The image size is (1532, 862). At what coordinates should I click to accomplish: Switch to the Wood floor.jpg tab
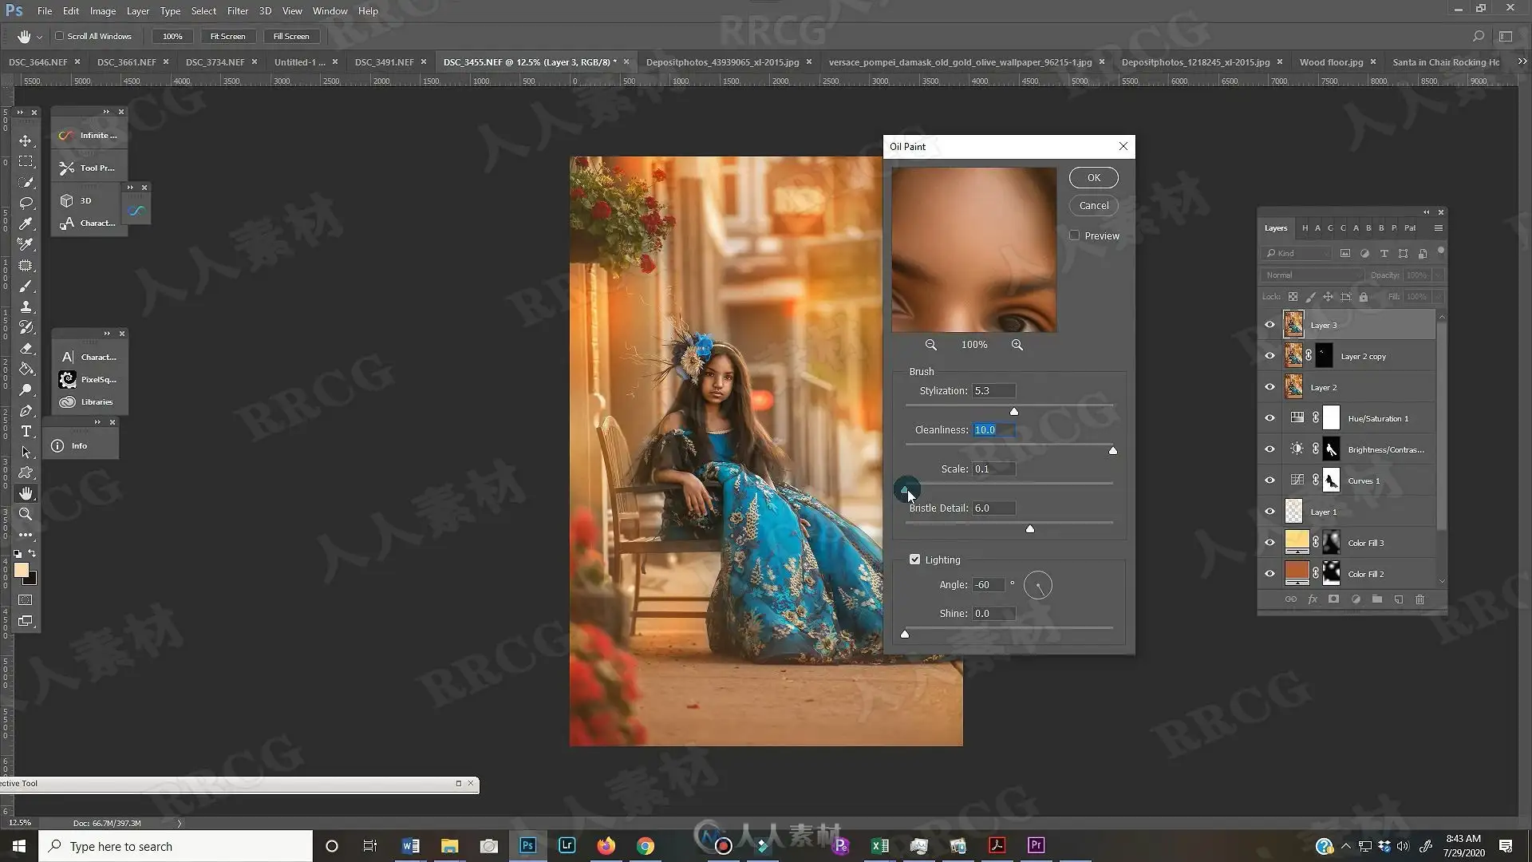click(x=1331, y=61)
